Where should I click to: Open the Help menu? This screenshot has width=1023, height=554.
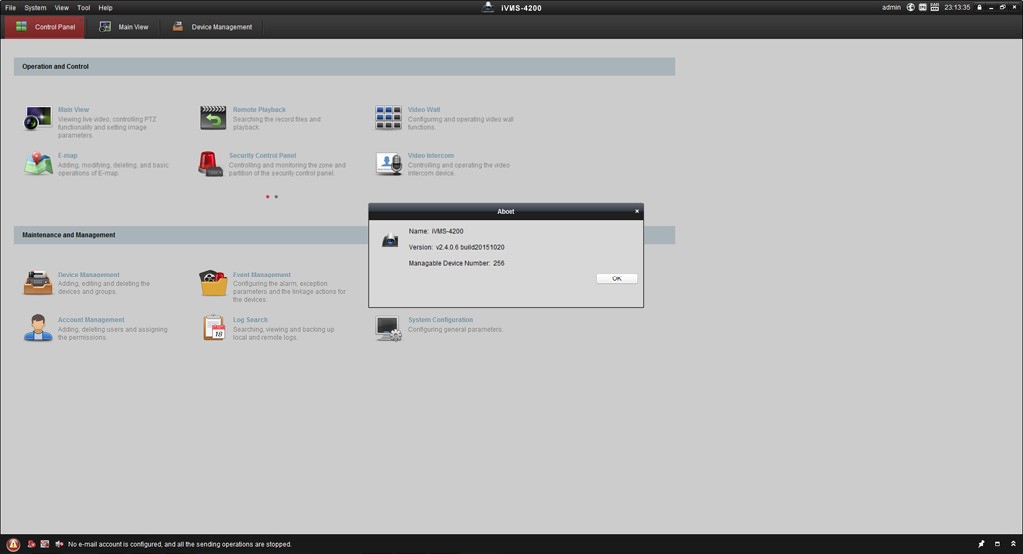pyautogui.click(x=105, y=8)
